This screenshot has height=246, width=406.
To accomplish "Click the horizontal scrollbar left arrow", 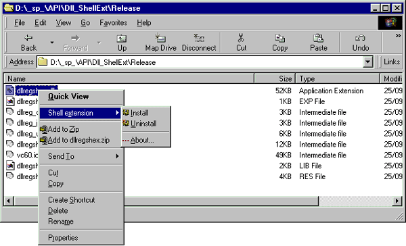I will tap(9, 201).
